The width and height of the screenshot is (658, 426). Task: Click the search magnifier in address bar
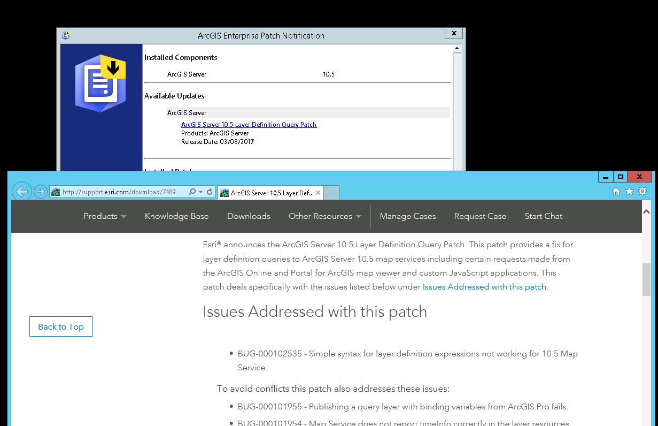pyautogui.click(x=192, y=192)
